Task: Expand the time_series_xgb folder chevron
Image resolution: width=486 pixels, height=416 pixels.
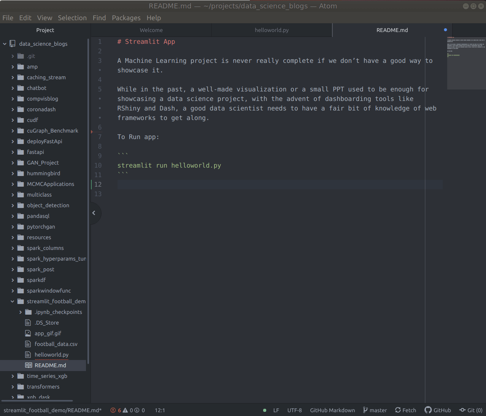Action: 13,376
